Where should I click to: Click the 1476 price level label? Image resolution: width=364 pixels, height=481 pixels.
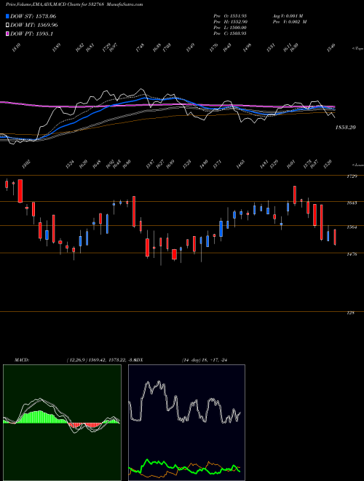click(x=352, y=254)
